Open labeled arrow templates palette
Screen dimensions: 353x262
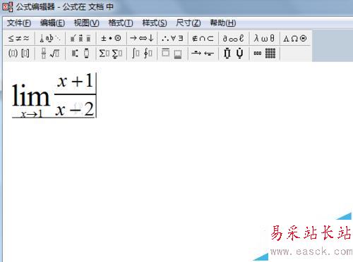203,54
